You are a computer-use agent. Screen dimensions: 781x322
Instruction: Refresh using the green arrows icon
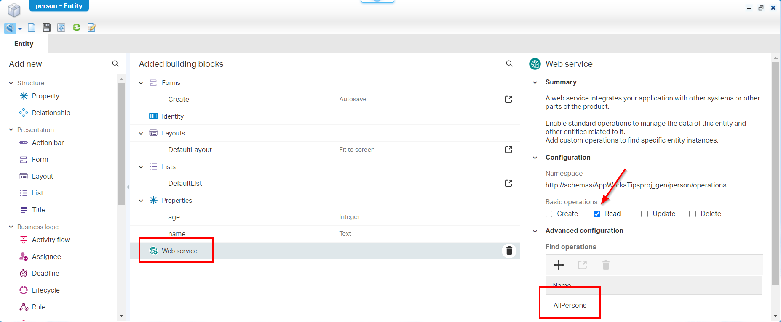point(76,28)
